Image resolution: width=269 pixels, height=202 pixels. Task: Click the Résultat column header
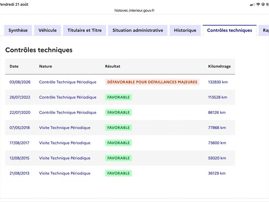pyautogui.click(x=113, y=66)
